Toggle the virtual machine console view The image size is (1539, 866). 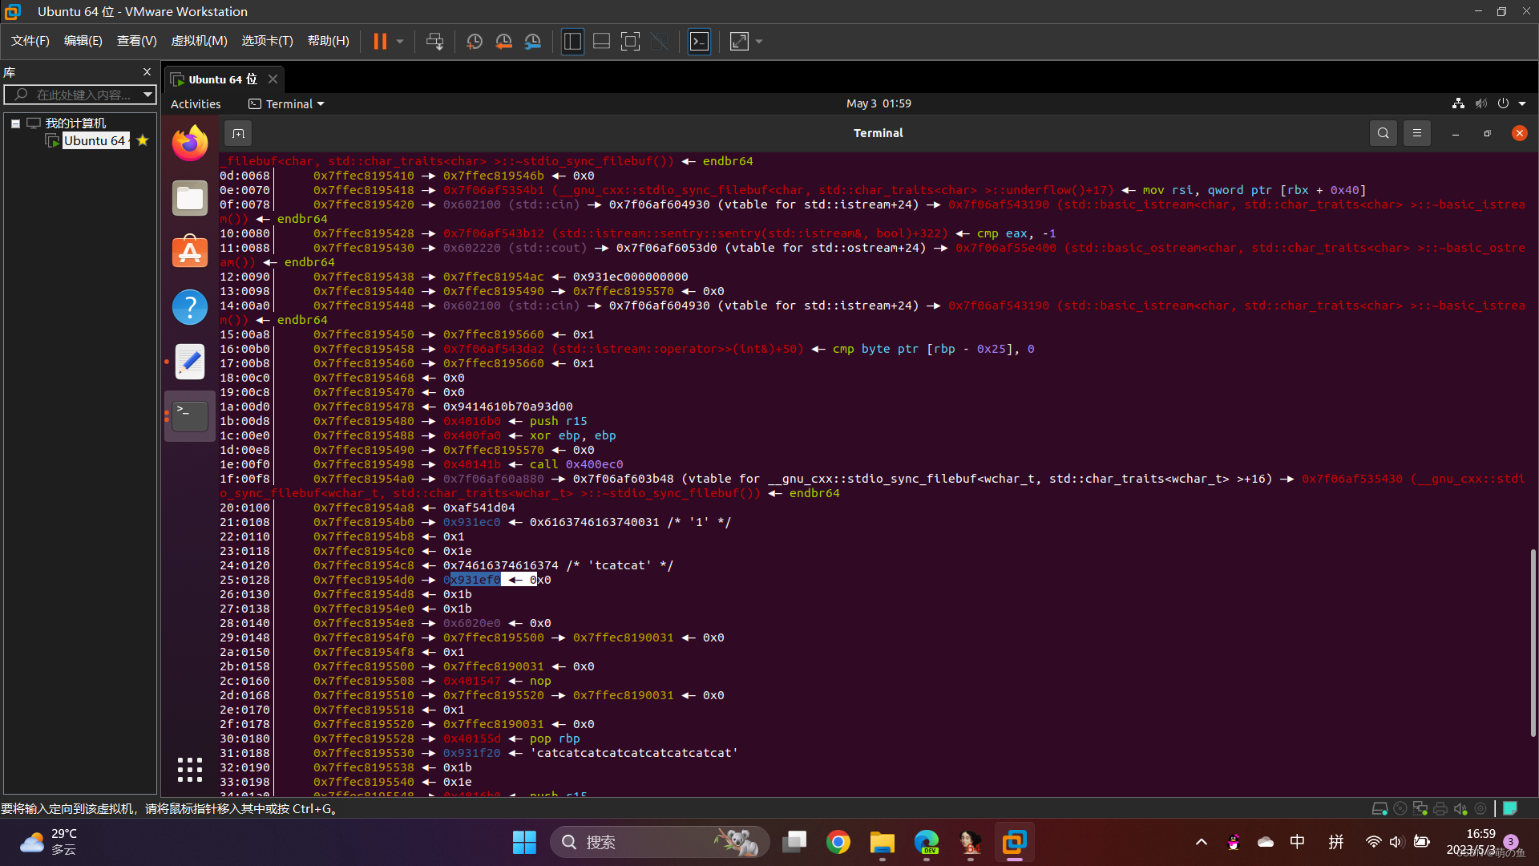tap(699, 41)
